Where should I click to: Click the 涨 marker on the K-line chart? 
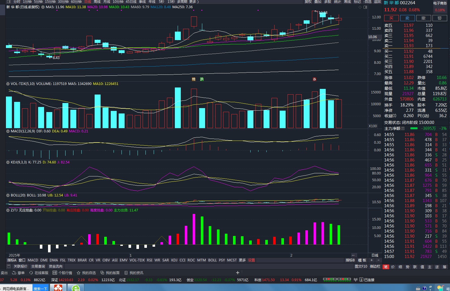314,79
